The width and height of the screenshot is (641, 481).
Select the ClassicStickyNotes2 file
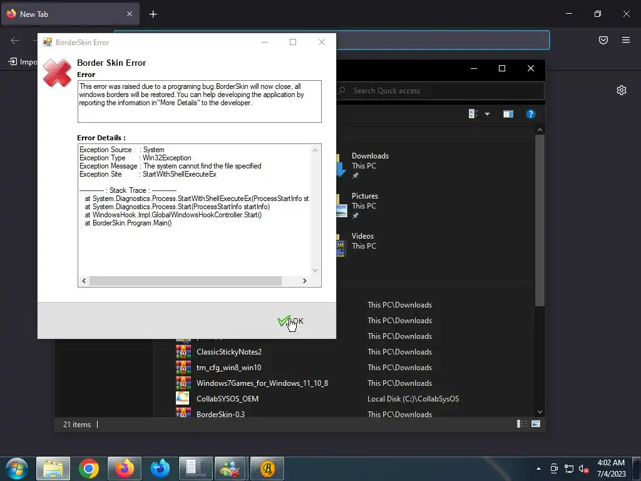pyautogui.click(x=229, y=352)
